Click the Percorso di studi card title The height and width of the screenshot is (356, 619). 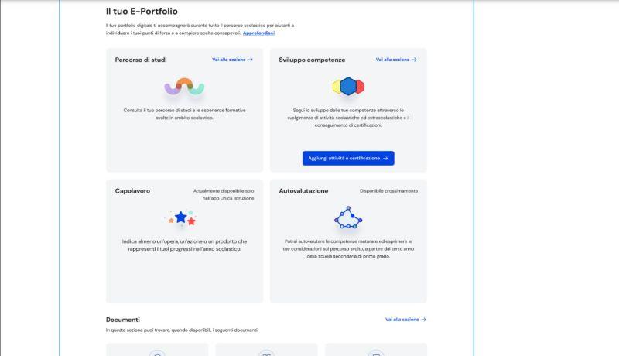[x=141, y=60]
